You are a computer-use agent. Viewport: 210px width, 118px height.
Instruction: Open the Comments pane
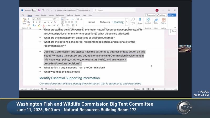tap(150, 15)
